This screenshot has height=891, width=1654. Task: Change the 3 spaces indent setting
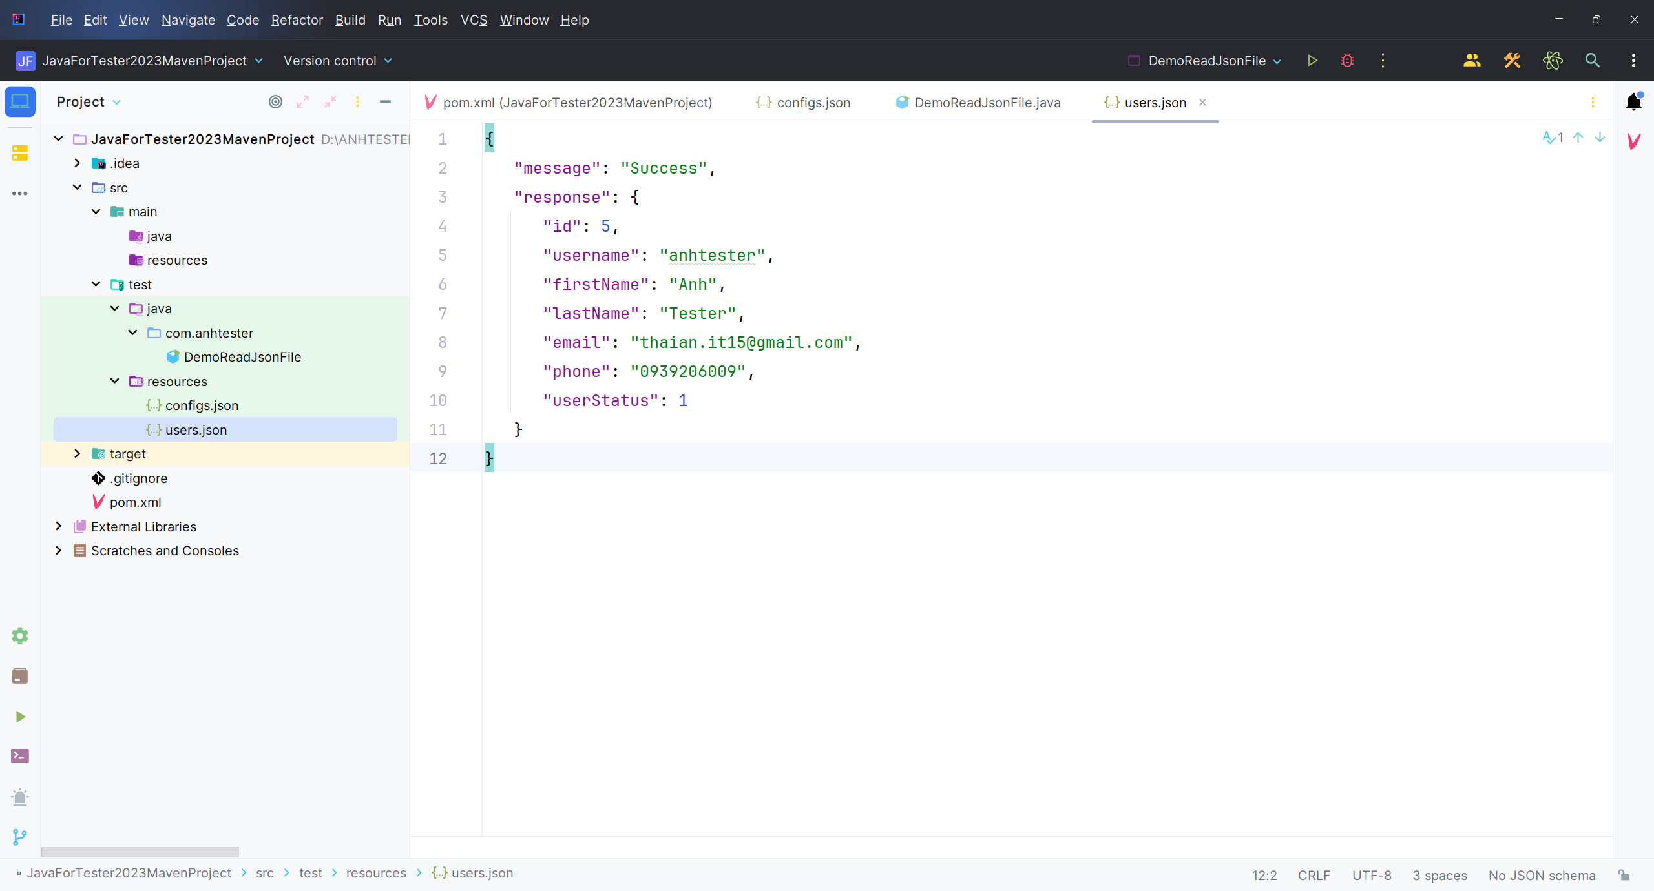click(1439, 876)
